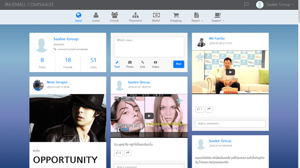Open the Saalee Group account dropdown
Image resolution: width=300 pixels, height=168 pixels.
pos(280,5)
